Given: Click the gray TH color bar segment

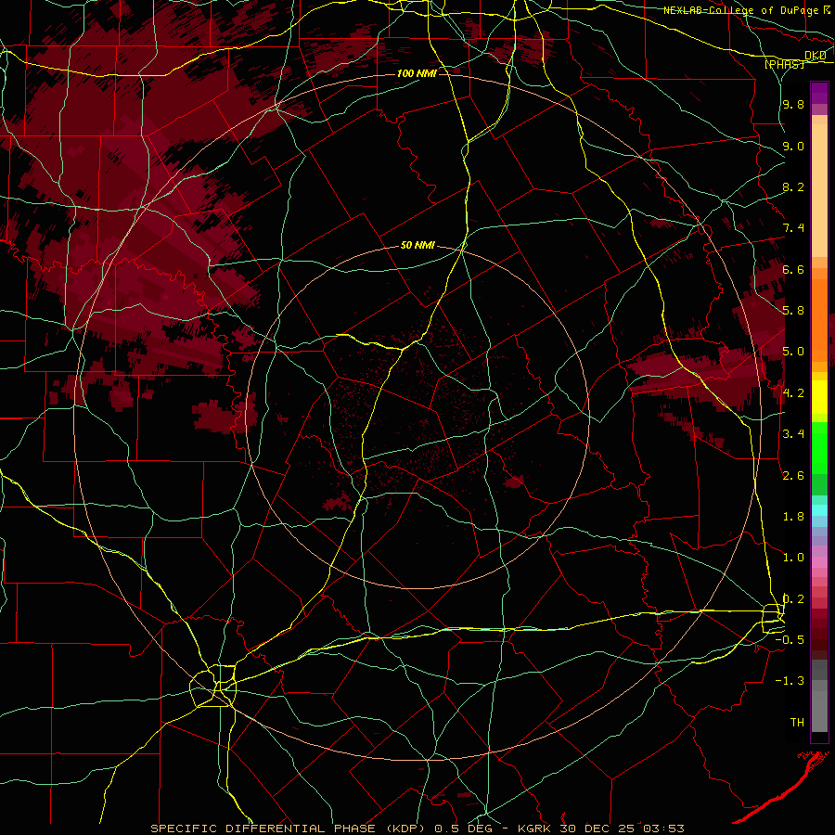Looking at the screenshot, I should (819, 711).
